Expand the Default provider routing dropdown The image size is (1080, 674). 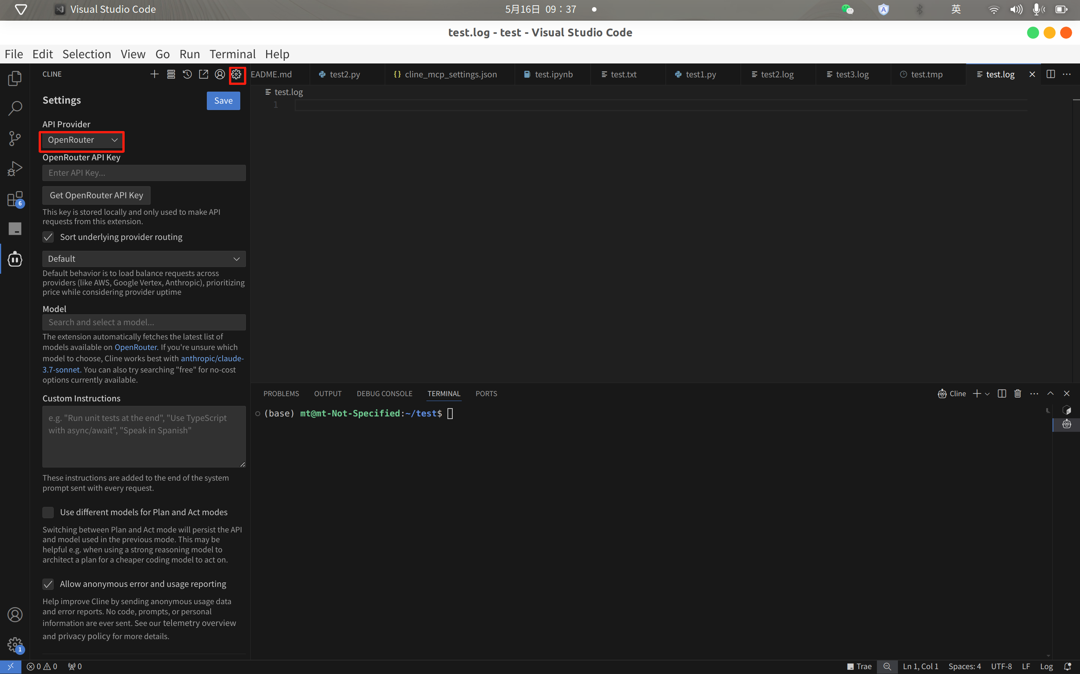144,259
